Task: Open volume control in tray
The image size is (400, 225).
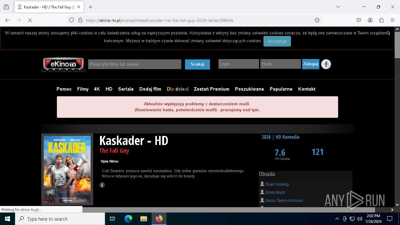Action: pos(360,219)
